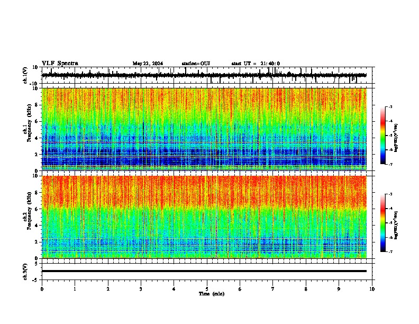Click the time axis tick label '9'
Screen dimensions: 419x324
[x=339, y=289]
